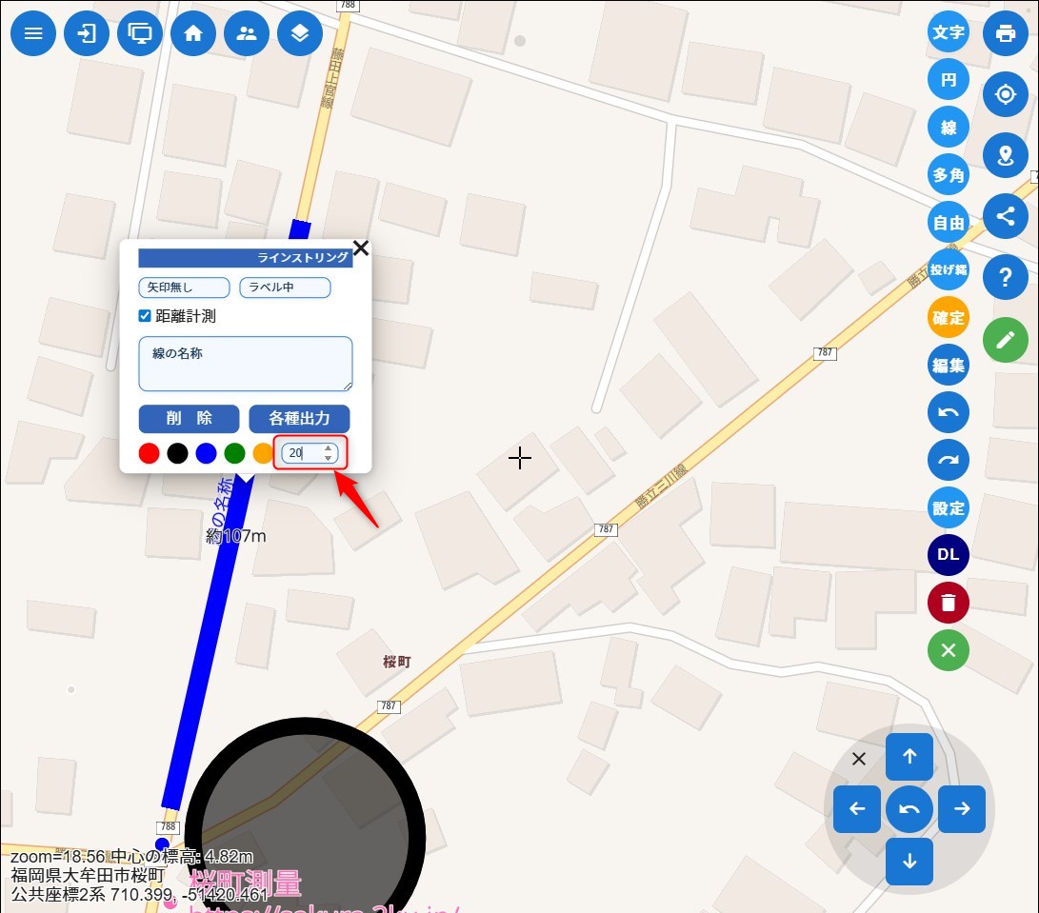Decrease line width with down stepper arrow
1039x913 pixels.
tap(329, 459)
